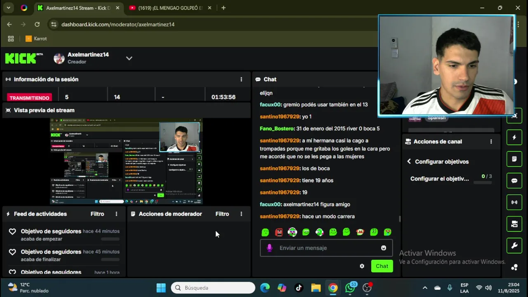
Task: Click the goal progress bar beside 0 / 3
Action: click(483, 182)
